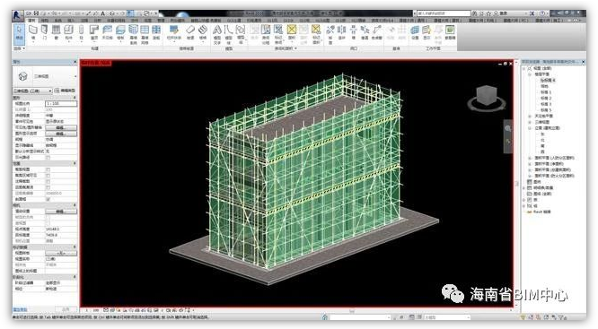Select the Door tool
This screenshot has width=598, height=329.
[x=45, y=33]
